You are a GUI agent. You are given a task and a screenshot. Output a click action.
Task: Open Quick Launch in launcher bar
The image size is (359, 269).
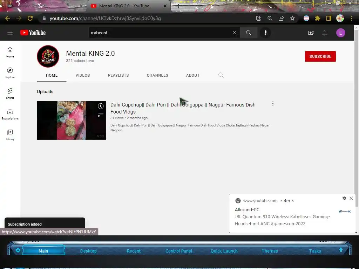[x=224, y=251]
